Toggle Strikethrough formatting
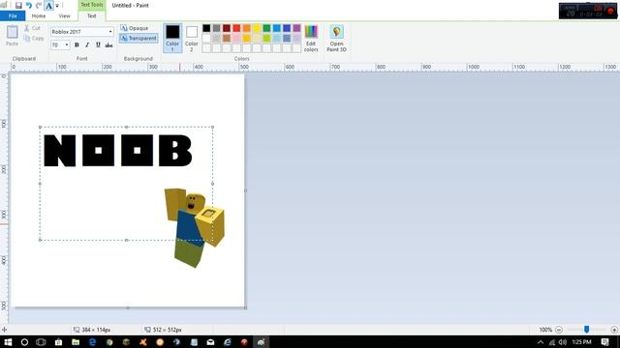The height and width of the screenshot is (348, 620). tap(108, 45)
